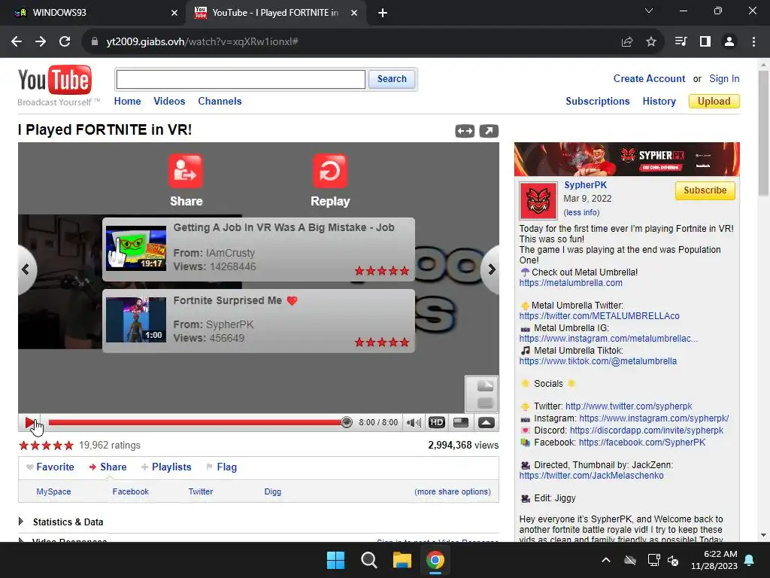Open viewing History
The image size is (770, 578).
(659, 102)
